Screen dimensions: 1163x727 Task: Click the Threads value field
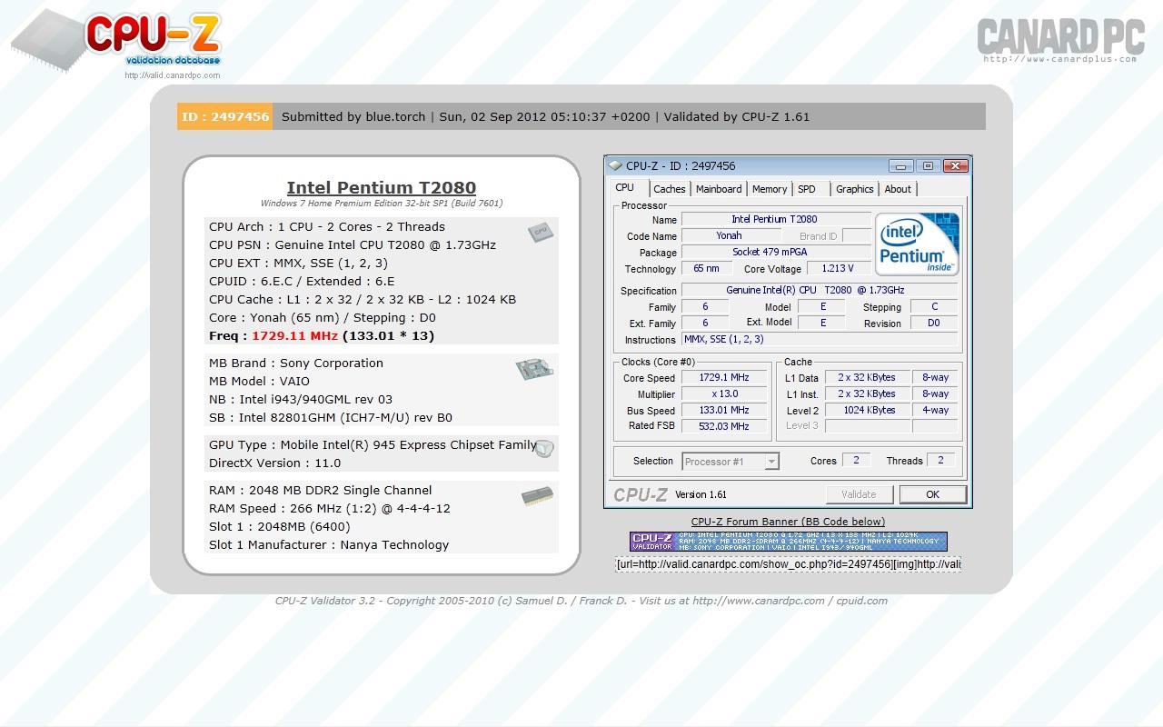pyautogui.click(x=940, y=460)
